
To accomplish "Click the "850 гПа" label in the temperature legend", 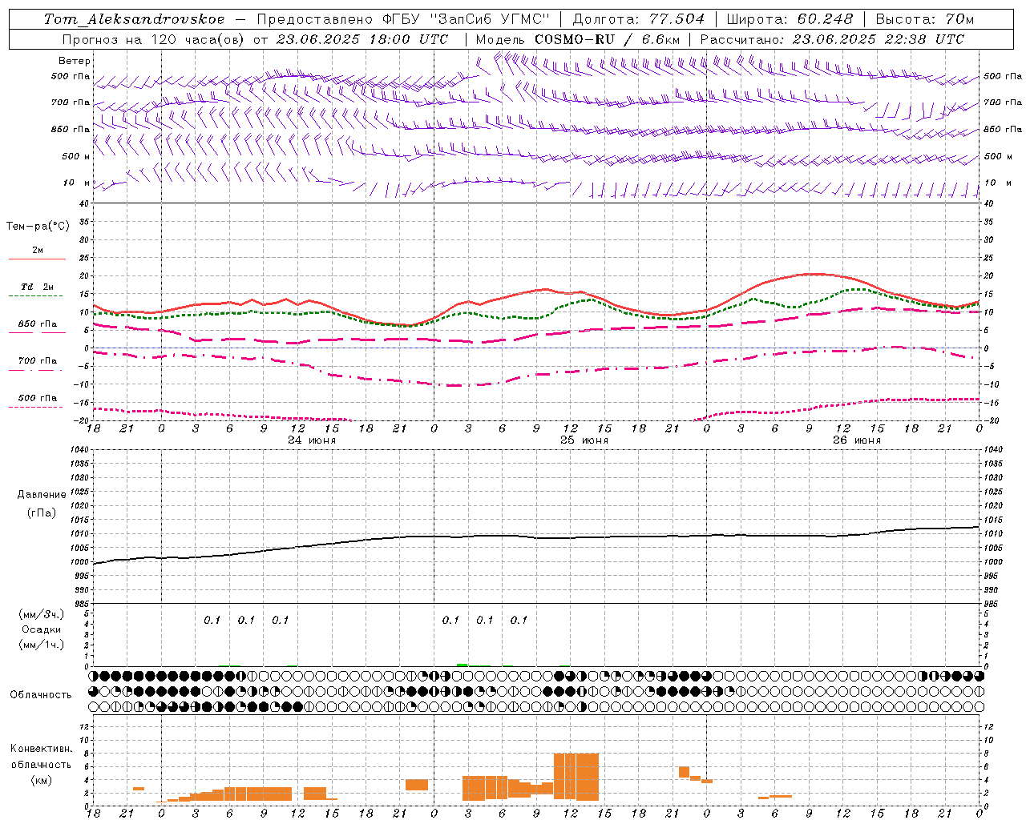I will point(38,324).
